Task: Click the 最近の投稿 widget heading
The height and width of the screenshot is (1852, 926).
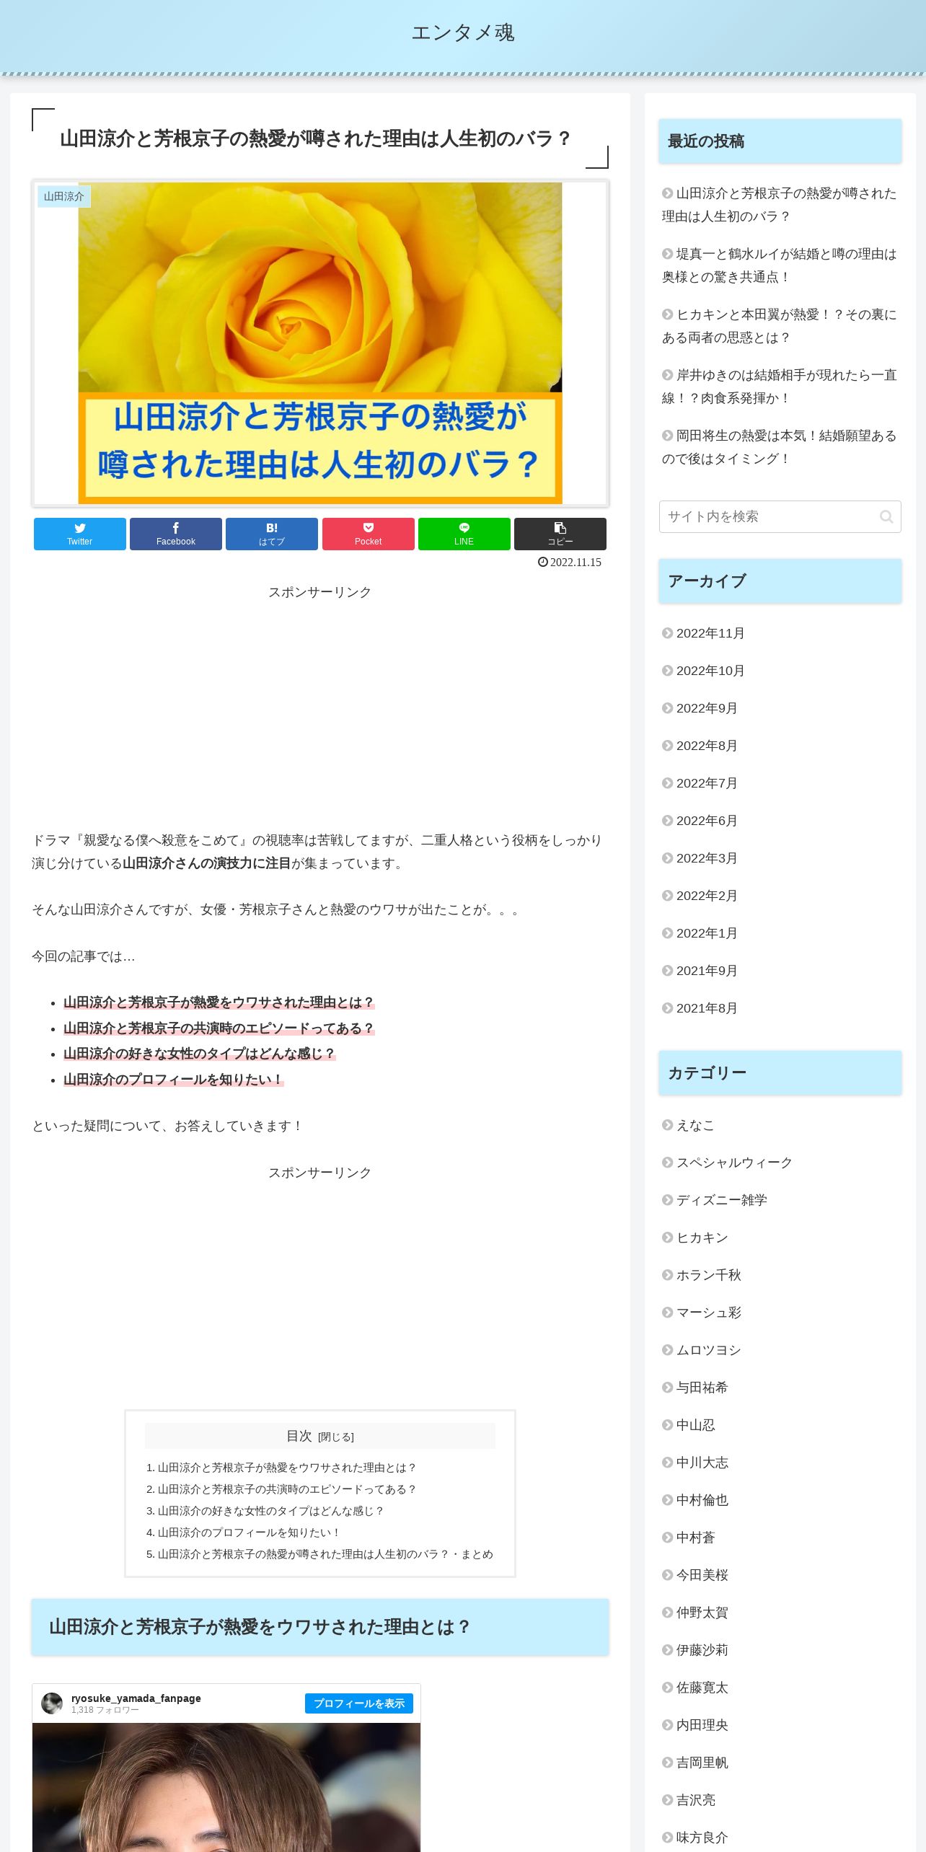Action: pyautogui.click(x=780, y=141)
